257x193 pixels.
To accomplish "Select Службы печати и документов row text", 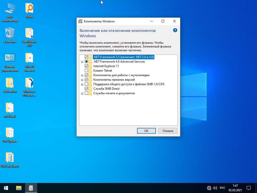I will coord(114,93).
